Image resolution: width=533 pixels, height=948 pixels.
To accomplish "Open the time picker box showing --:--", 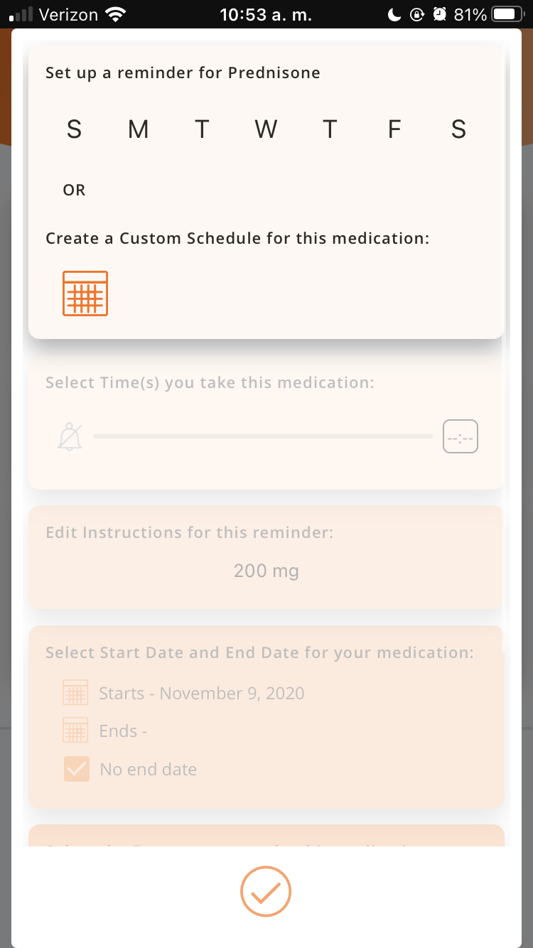I will [x=461, y=436].
